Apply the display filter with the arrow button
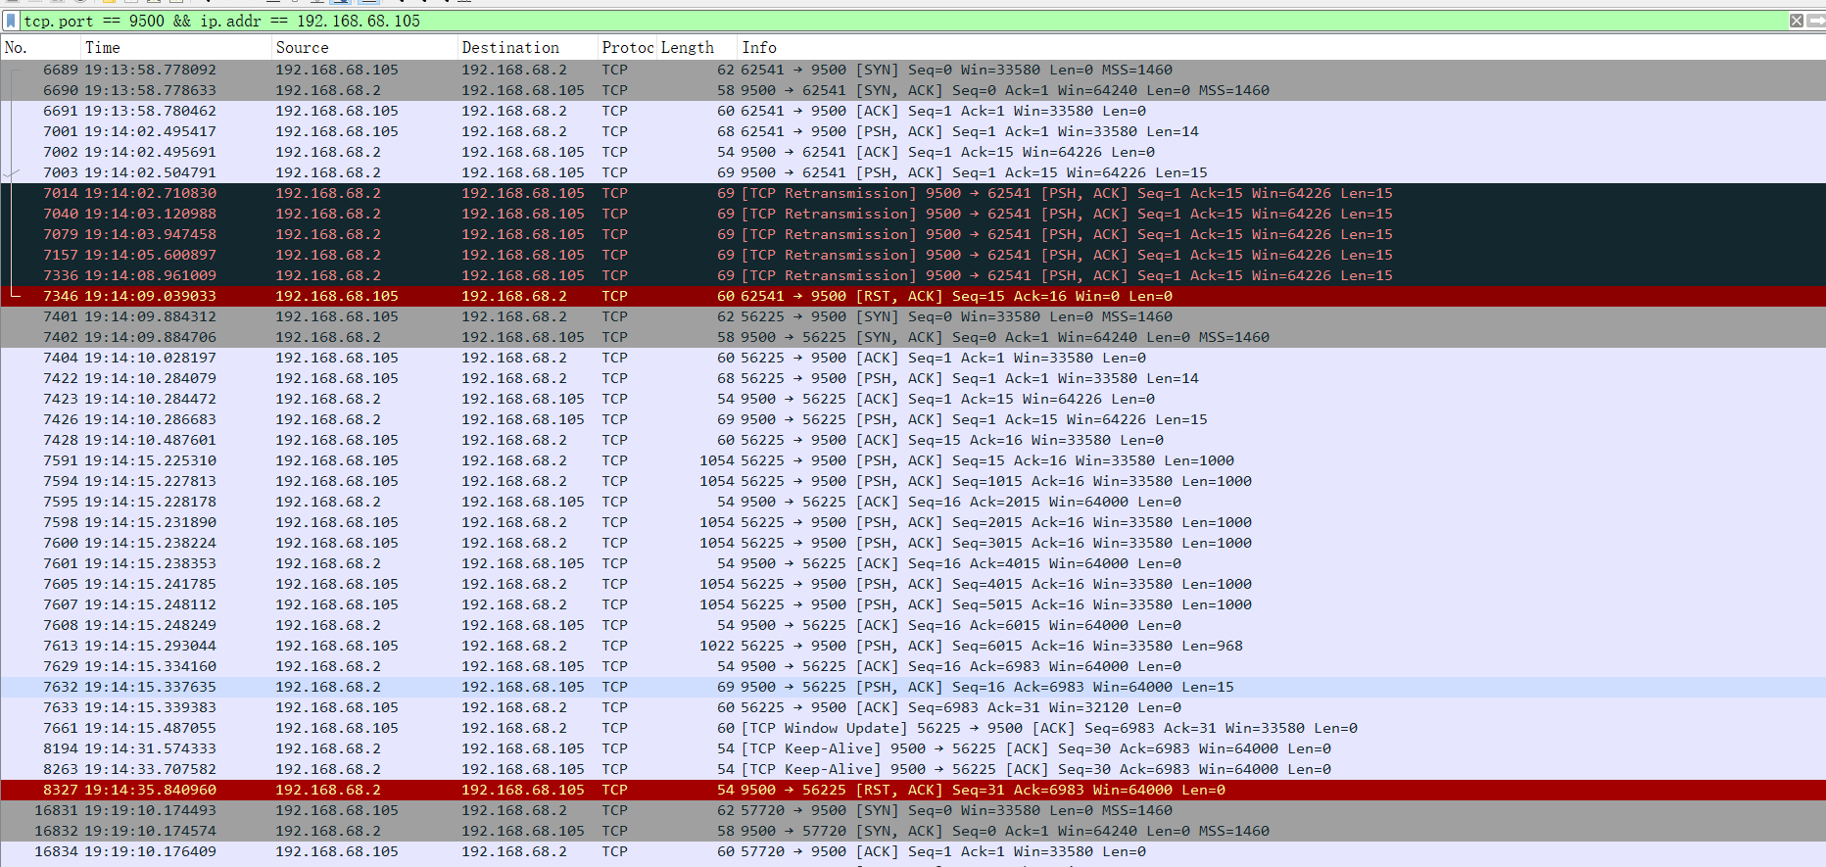 [1816, 21]
